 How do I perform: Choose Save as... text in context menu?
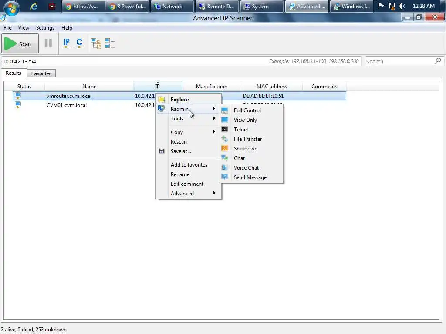click(181, 151)
